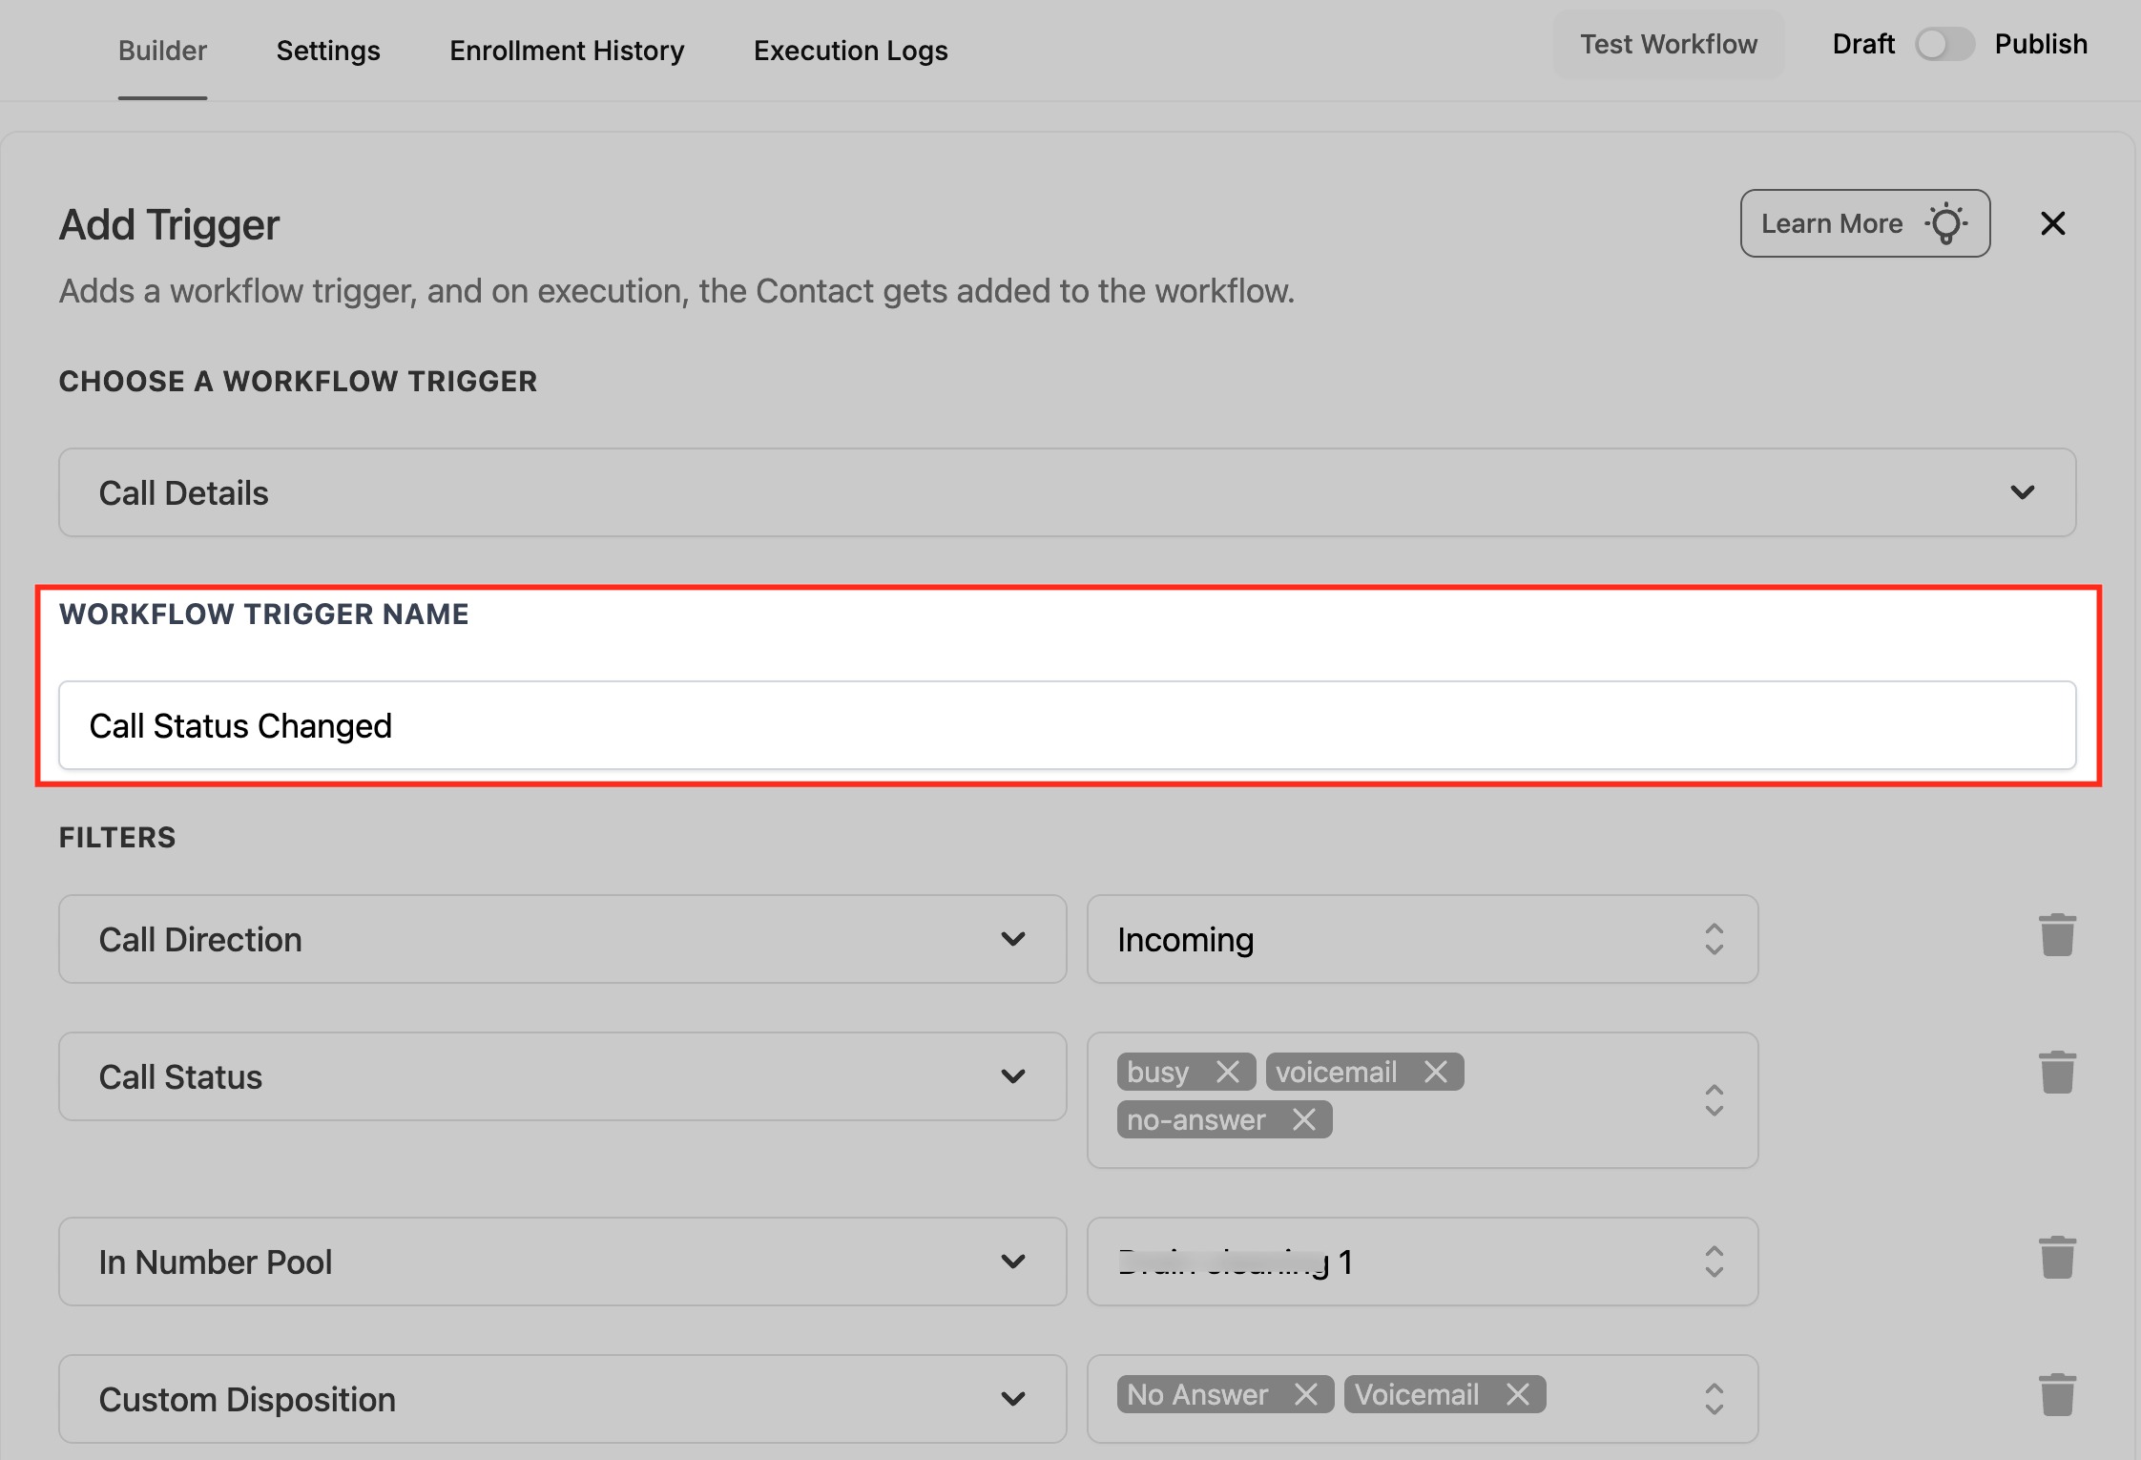Click the Workflow Trigger Name input field
The image size is (2141, 1460).
1067,725
